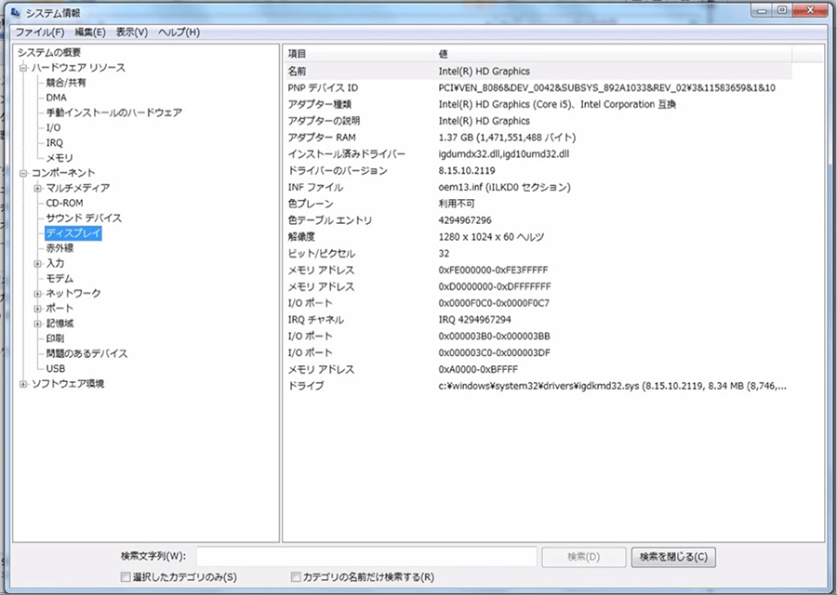Select the ドライブ row
Image resolution: width=837 pixels, height=595 pixels.
point(538,385)
